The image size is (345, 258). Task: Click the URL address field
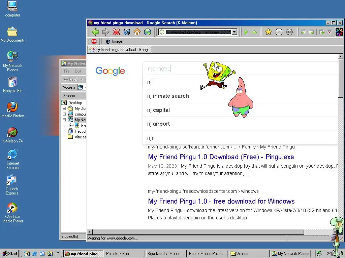coord(198,32)
